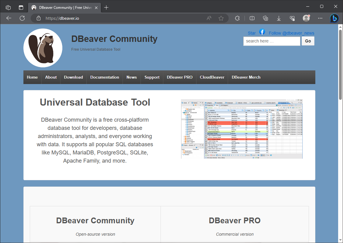This screenshot has height=243, width=343.
Task: Open the Bing Copilot sidebar icon
Action: [x=334, y=18]
